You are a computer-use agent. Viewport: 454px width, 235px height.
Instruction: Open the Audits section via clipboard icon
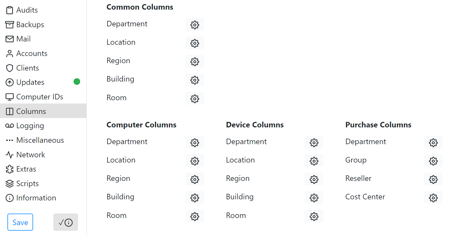coord(10,10)
